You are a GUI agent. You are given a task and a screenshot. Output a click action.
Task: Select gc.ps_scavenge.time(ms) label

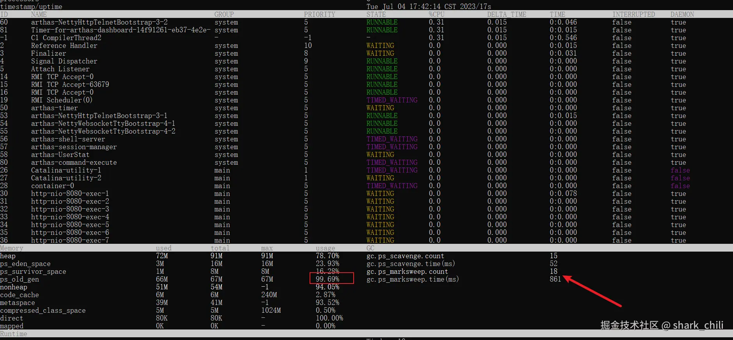point(411,264)
